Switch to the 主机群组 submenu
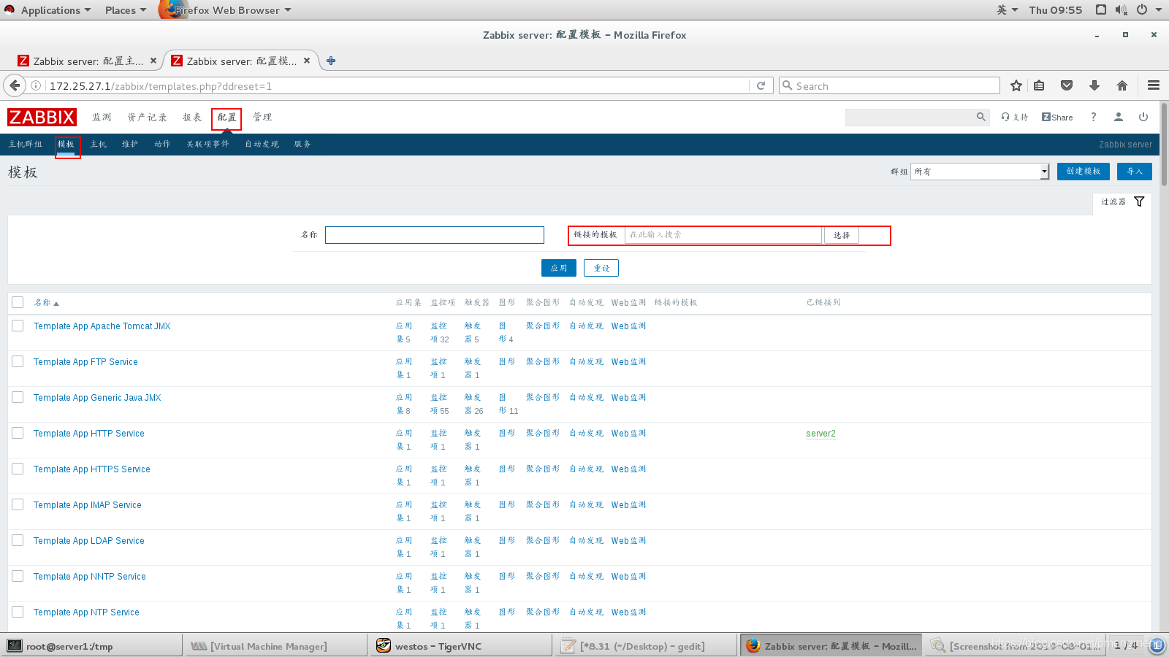Viewport: 1169px width, 657px height. [26, 144]
